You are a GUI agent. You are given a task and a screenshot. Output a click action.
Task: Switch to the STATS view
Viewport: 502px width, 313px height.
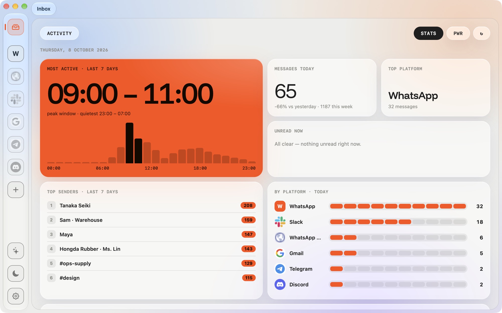(428, 33)
